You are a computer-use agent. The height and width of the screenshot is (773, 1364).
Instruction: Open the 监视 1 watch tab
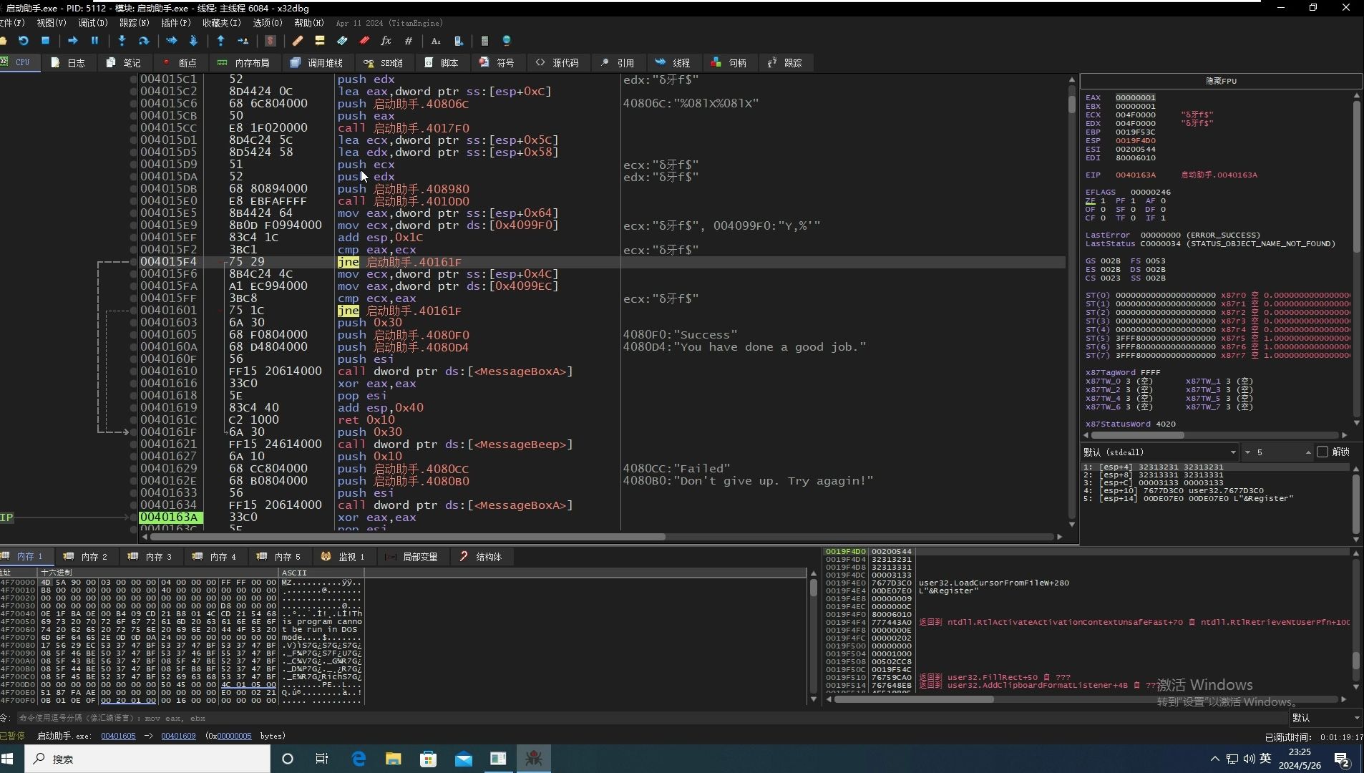click(x=343, y=556)
